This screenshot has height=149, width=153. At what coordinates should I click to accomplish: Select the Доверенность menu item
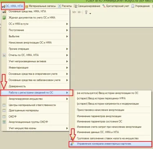click(x=17, y=86)
